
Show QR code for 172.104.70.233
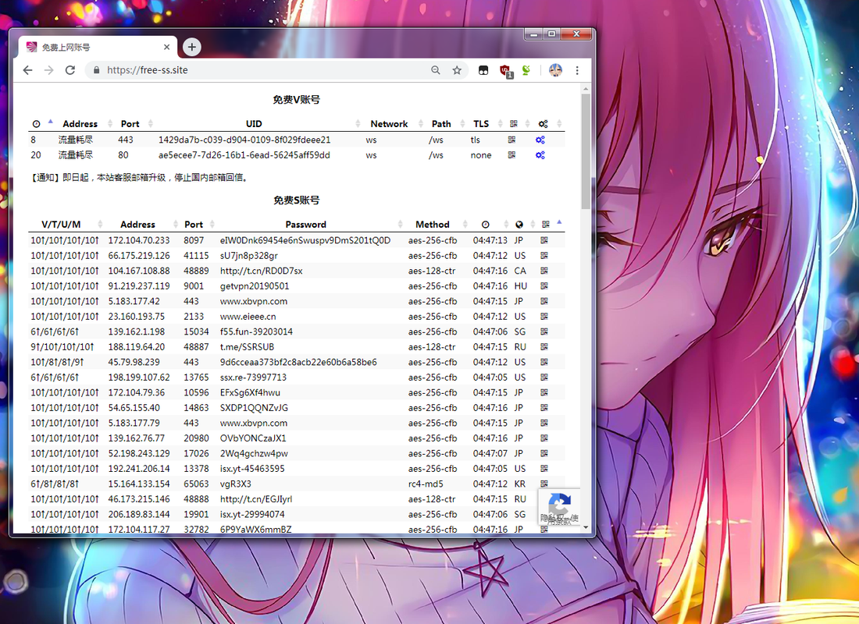[x=544, y=239]
